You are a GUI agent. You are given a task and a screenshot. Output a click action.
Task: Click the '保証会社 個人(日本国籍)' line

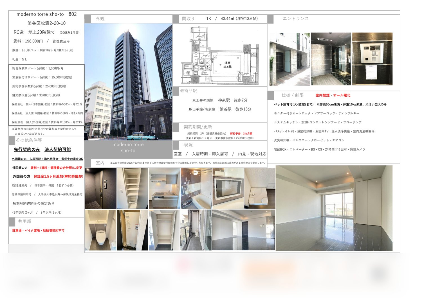click(47, 104)
